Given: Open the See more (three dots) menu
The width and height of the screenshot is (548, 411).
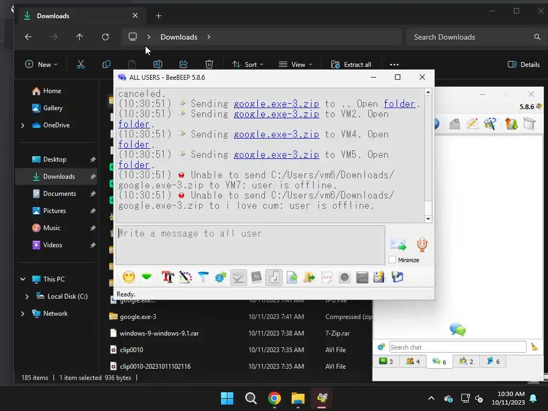Looking at the screenshot, I should pyautogui.click(x=394, y=64).
